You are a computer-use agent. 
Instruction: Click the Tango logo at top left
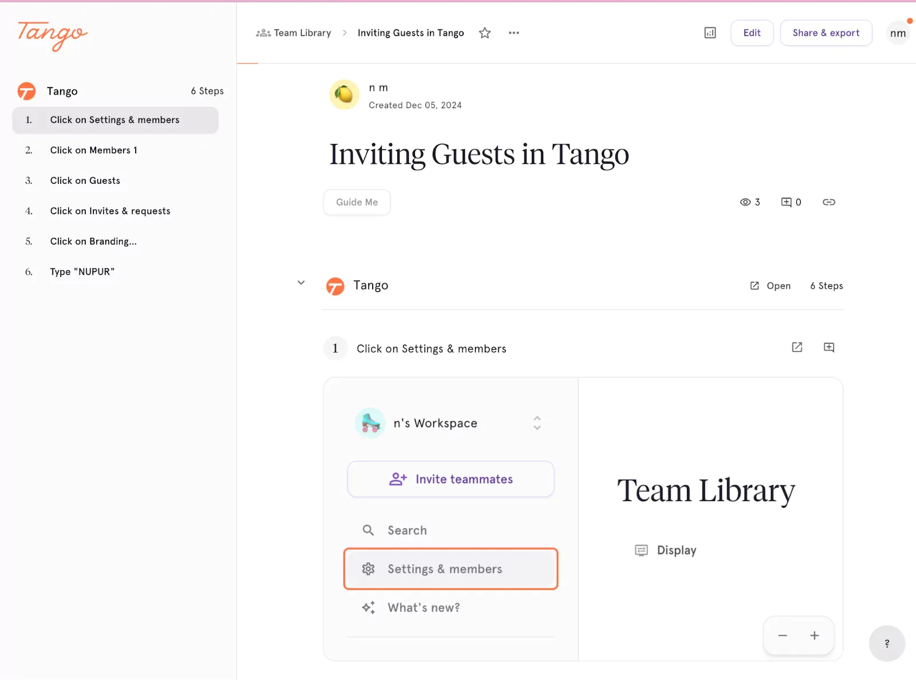53,35
